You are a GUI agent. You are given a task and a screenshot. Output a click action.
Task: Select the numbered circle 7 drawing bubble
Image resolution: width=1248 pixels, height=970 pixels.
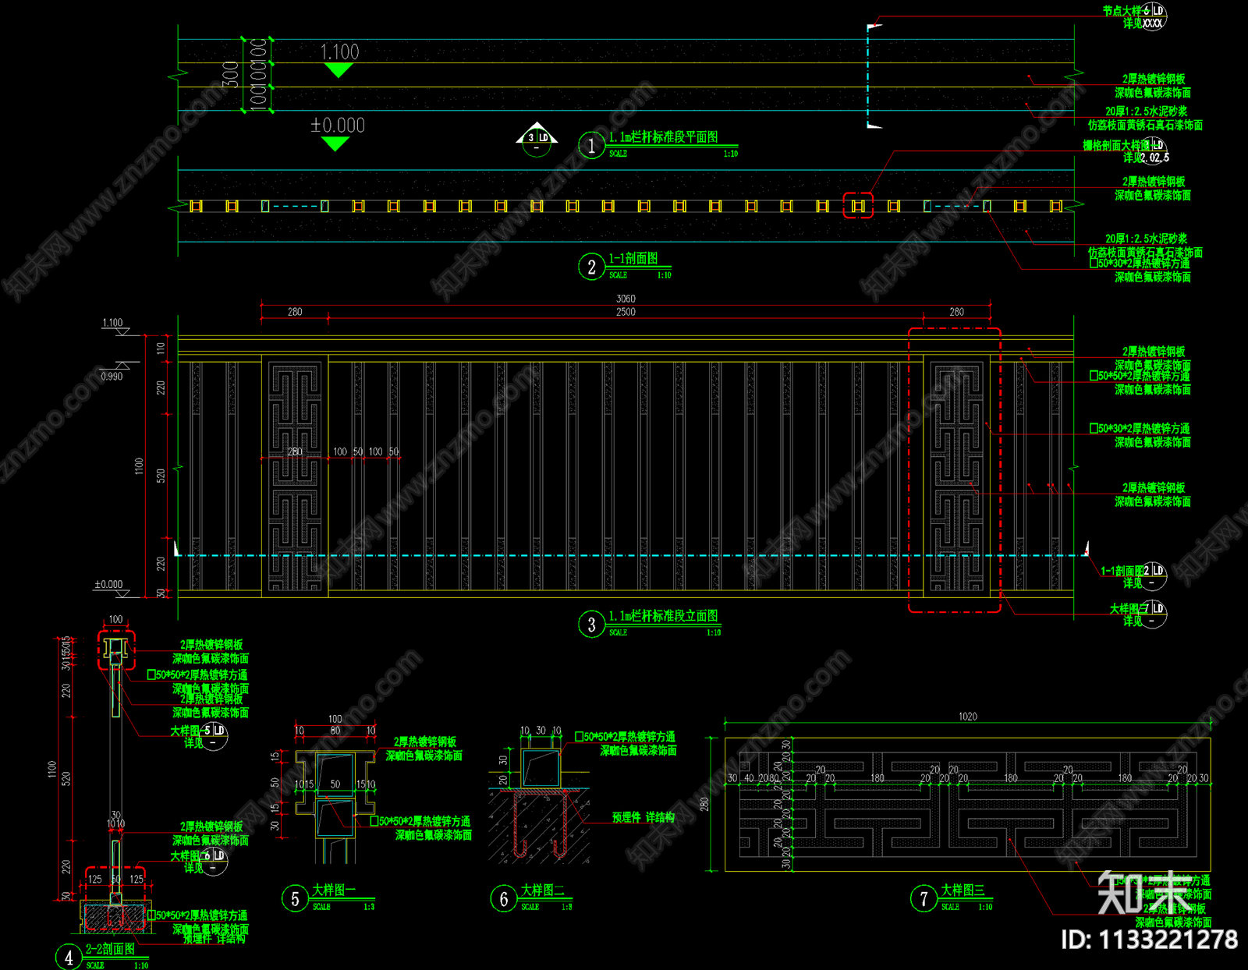pos(924,898)
